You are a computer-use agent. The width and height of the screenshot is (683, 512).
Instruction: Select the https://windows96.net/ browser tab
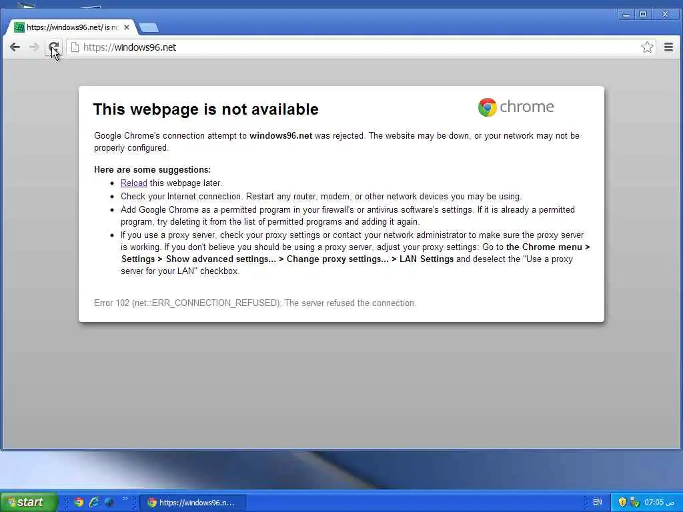click(x=72, y=27)
